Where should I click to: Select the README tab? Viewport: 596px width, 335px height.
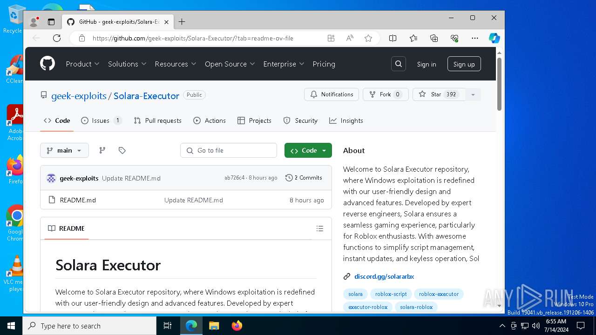[66, 228]
